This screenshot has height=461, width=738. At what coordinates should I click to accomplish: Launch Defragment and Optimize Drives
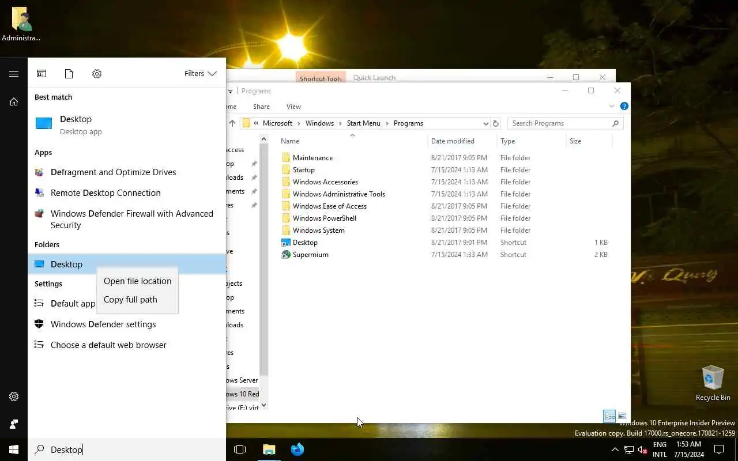pos(127,172)
